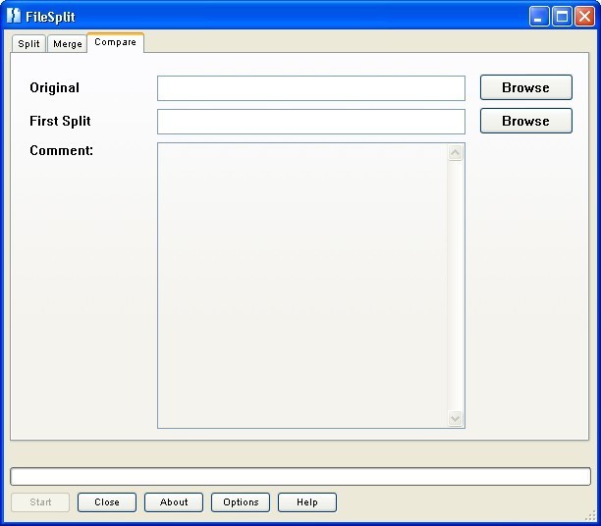Open Help
Screen dimensions: 601x526
tap(307, 502)
